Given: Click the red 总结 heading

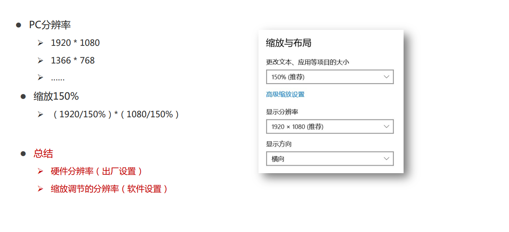Looking at the screenshot, I should 43,153.
